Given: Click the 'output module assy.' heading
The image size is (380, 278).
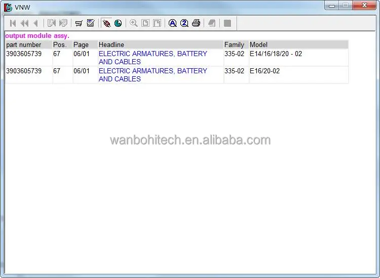Looking at the screenshot, I should tap(37, 36).
